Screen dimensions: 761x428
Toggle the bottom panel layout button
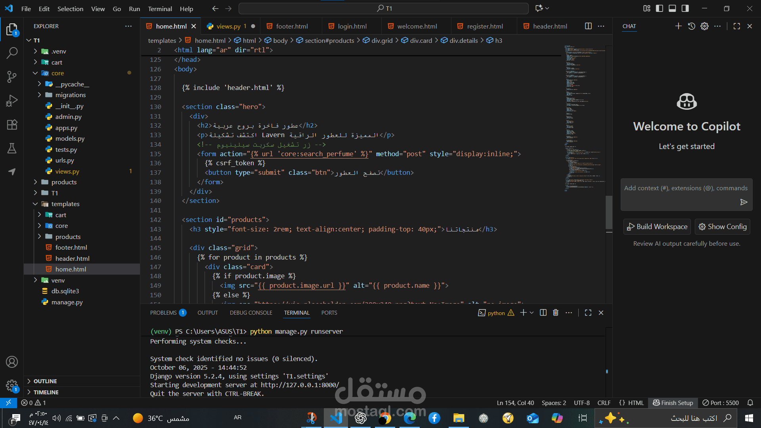pyautogui.click(x=672, y=8)
